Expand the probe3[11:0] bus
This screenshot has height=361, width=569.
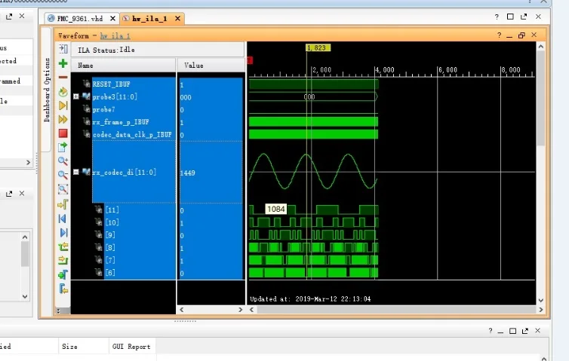(x=75, y=96)
